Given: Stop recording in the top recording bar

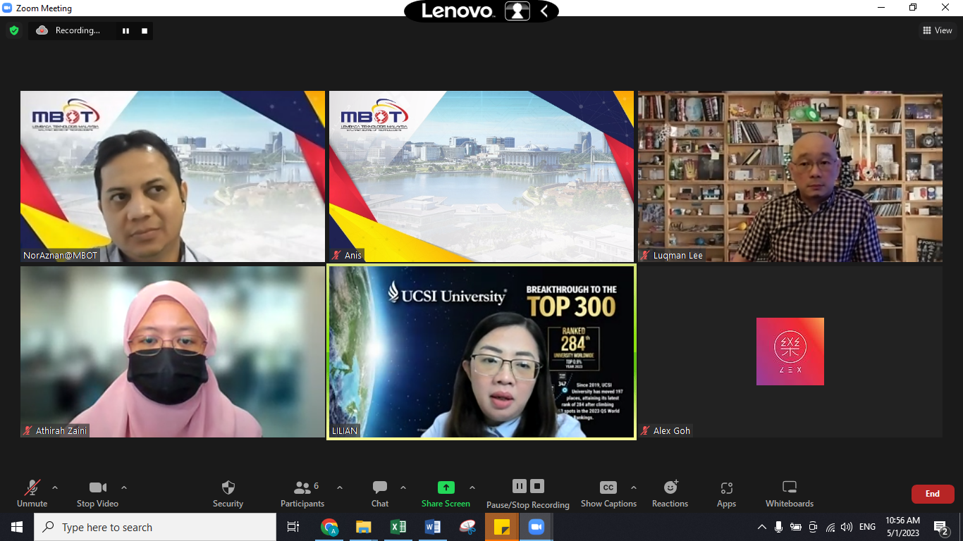Looking at the screenshot, I should 145,30.
